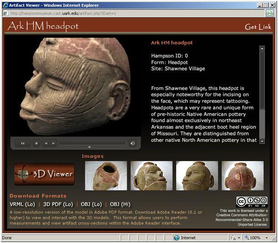Click the fast-forward button in player
The height and width of the screenshot is (243, 278).
[53, 143]
